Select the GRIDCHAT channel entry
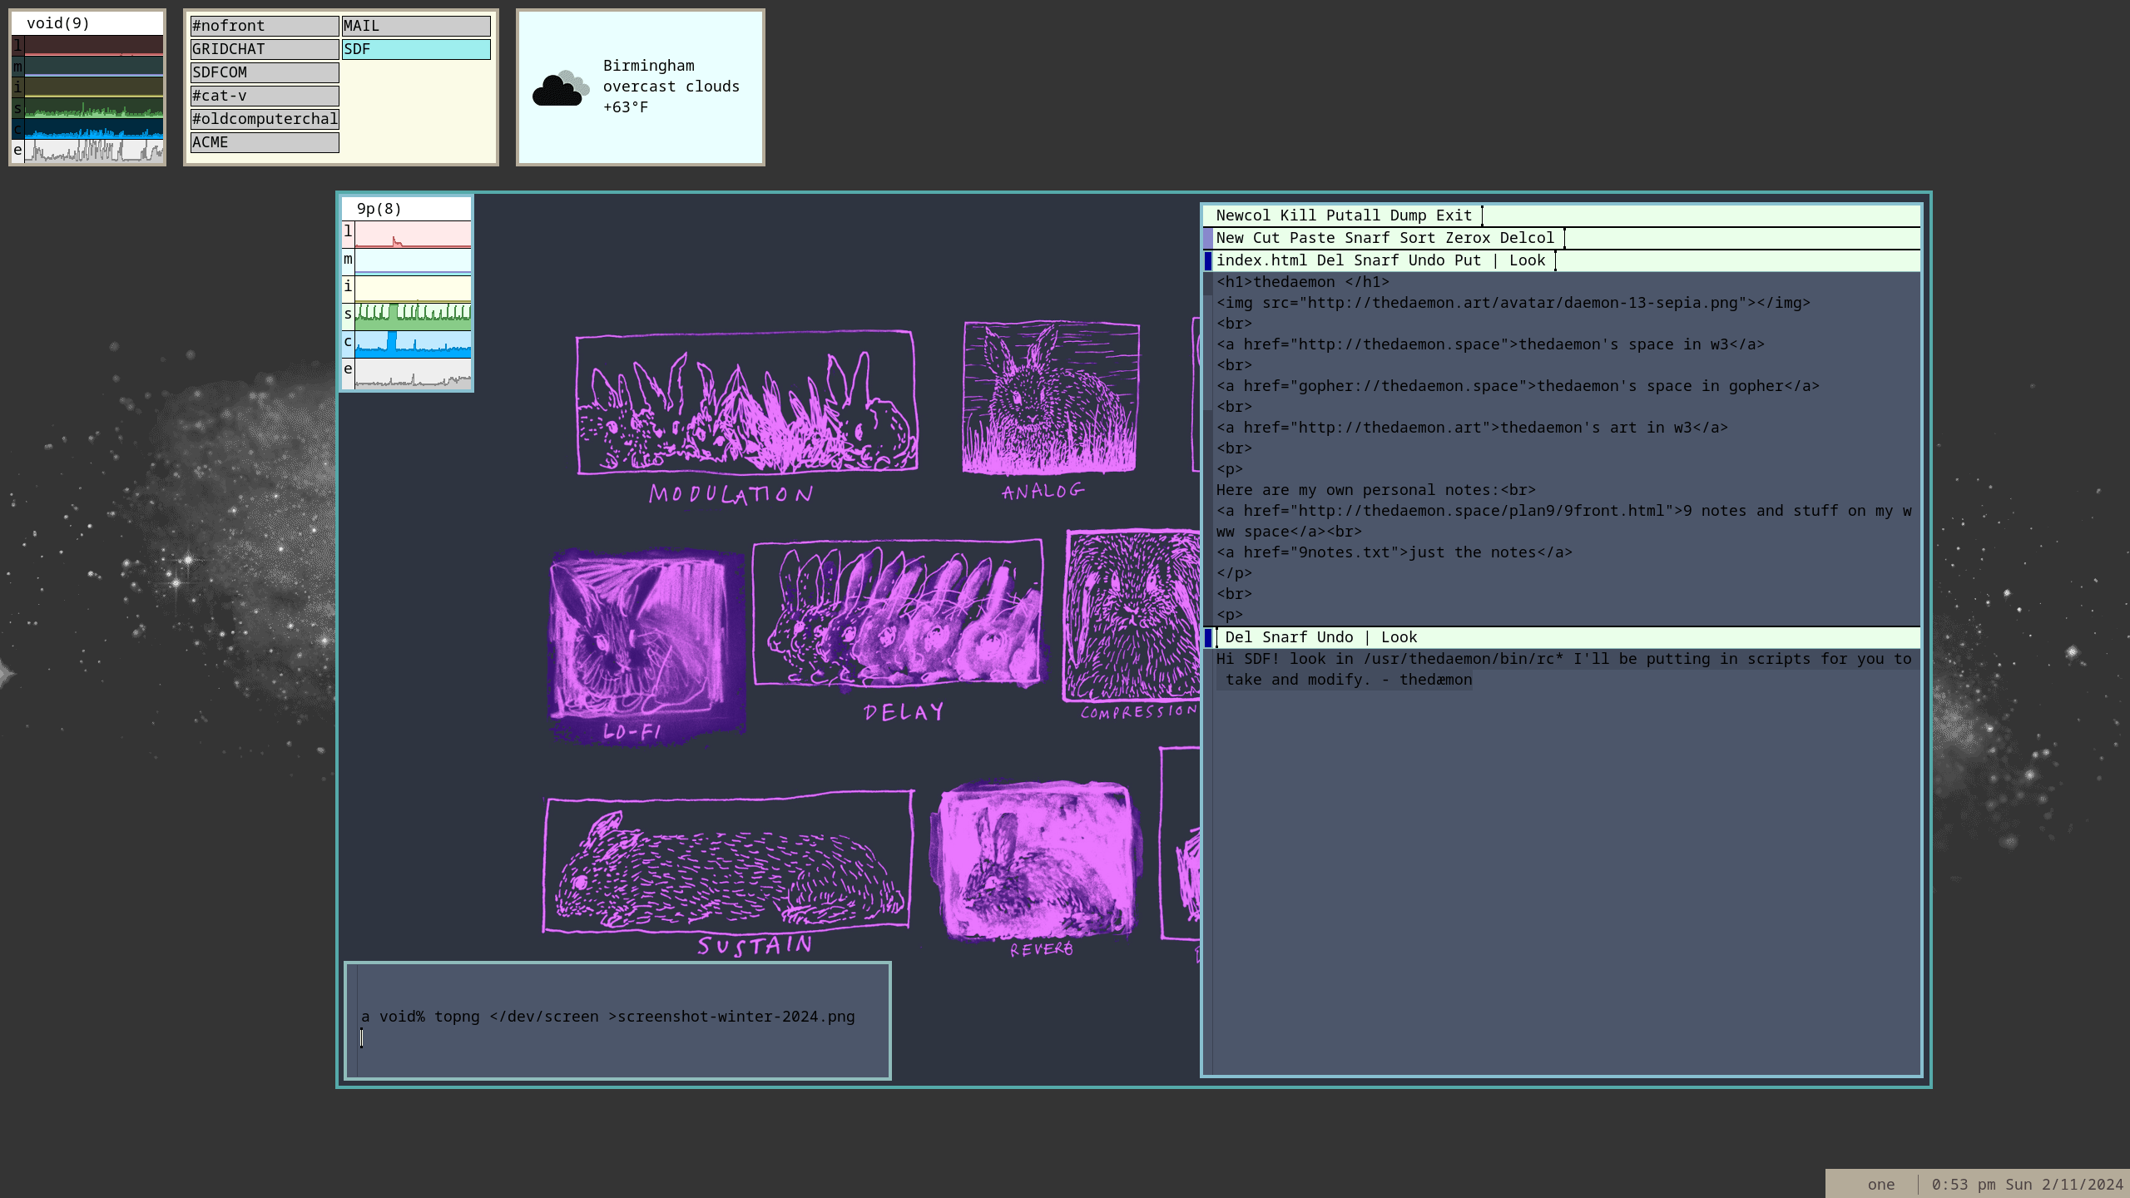The height and width of the screenshot is (1198, 2130). [265, 50]
